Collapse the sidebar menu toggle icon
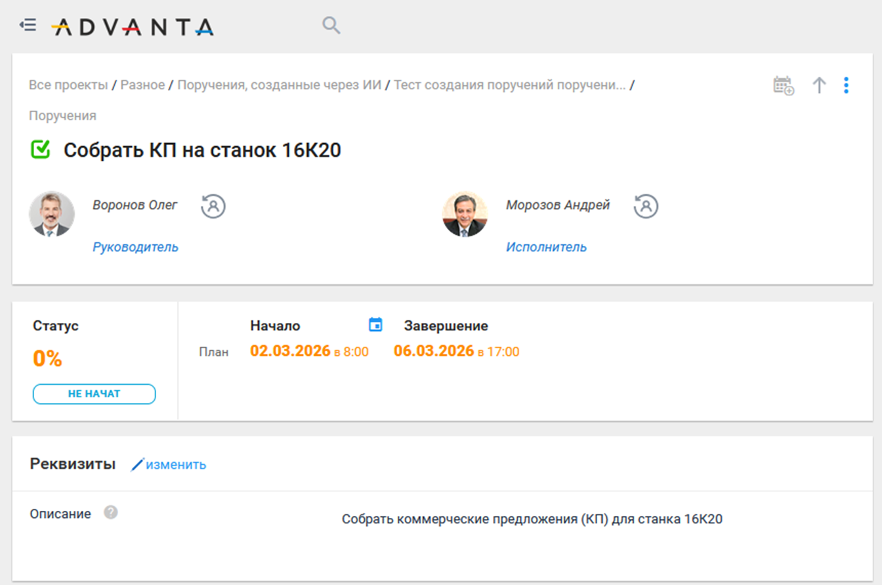Image resolution: width=882 pixels, height=585 pixels. pyautogui.click(x=28, y=26)
